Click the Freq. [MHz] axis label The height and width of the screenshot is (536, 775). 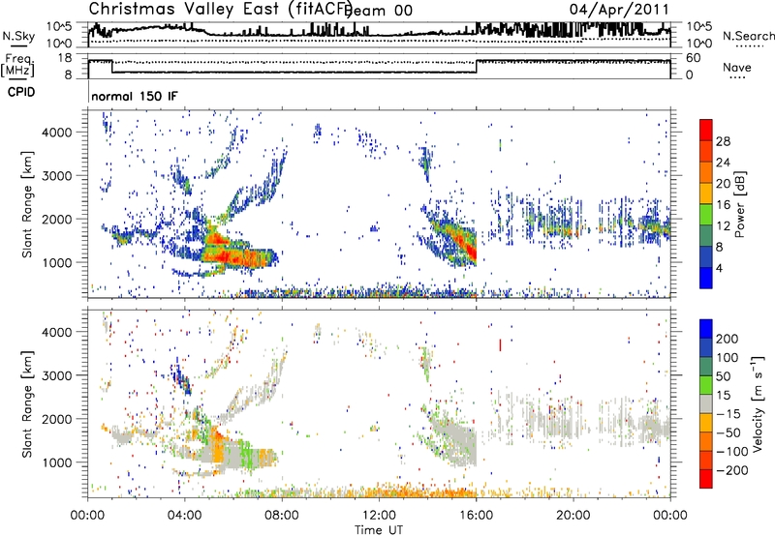[x=17, y=65]
